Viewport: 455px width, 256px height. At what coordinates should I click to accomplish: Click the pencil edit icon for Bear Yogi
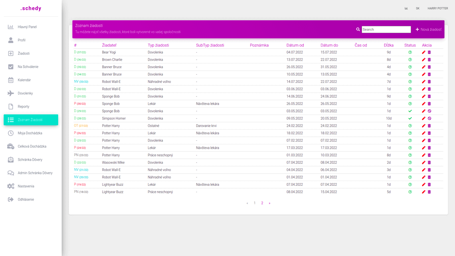tap(423, 52)
